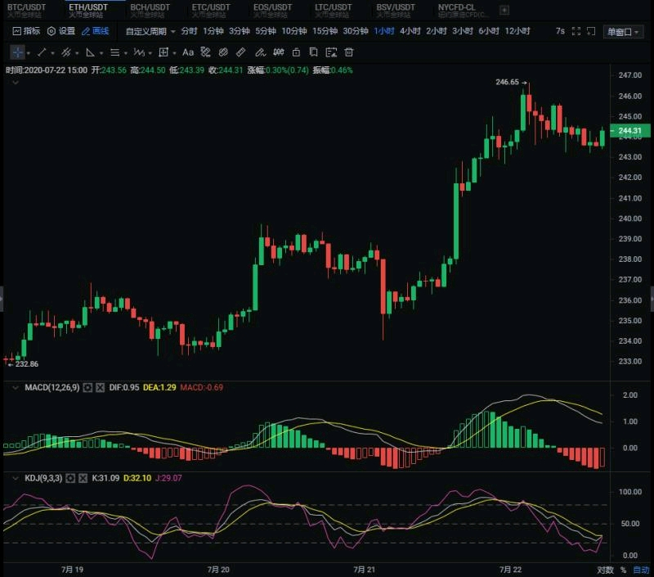
Task: Click the lock drawings icon
Action: coord(297,52)
